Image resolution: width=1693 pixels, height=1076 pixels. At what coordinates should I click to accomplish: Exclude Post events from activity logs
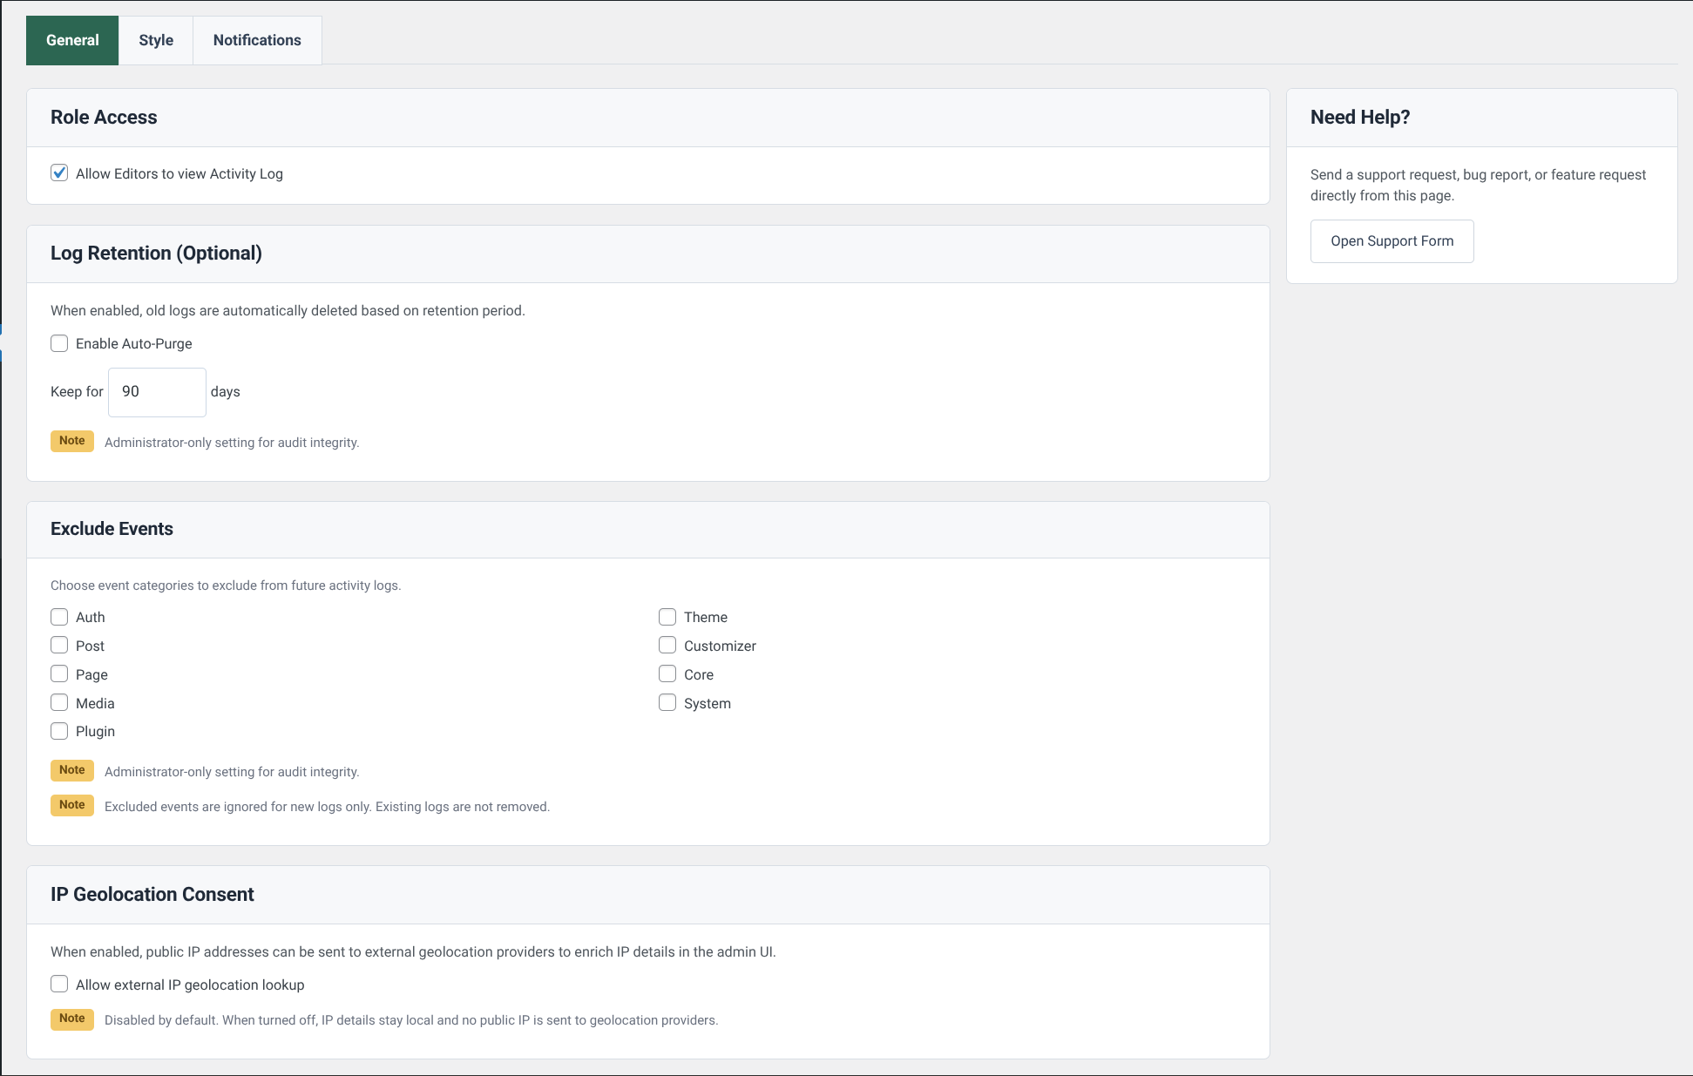click(59, 645)
